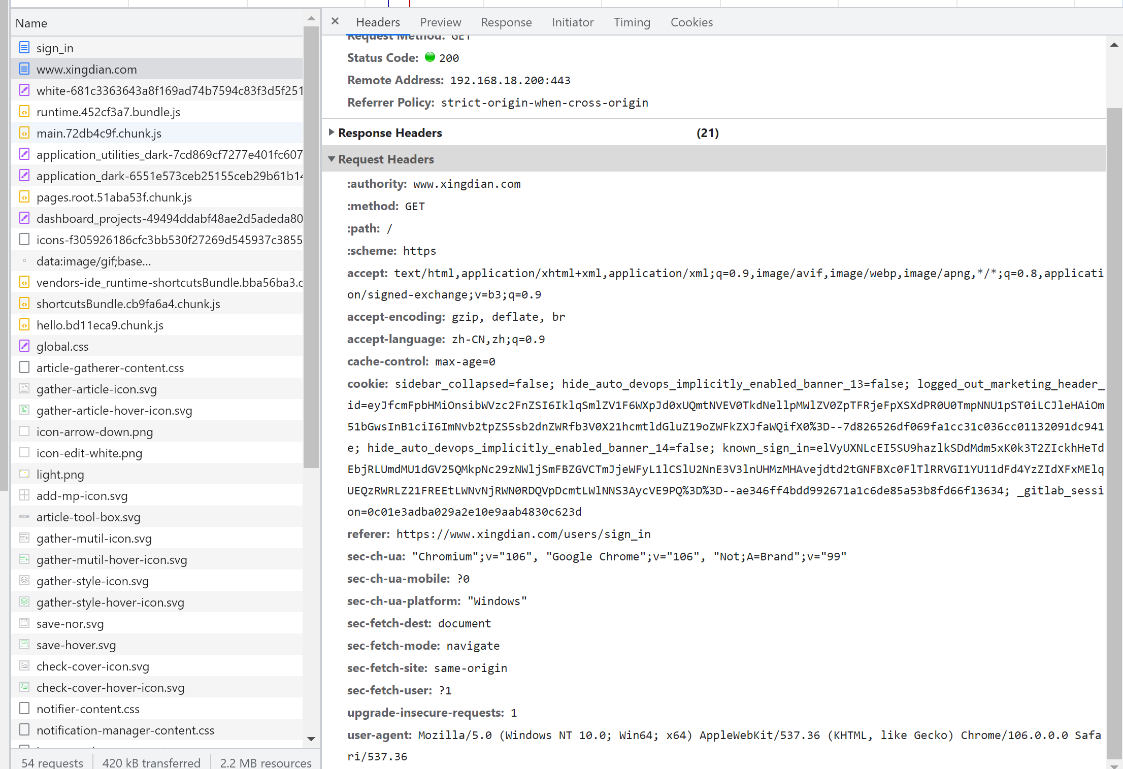Open the Cookies tab

pos(691,22)
